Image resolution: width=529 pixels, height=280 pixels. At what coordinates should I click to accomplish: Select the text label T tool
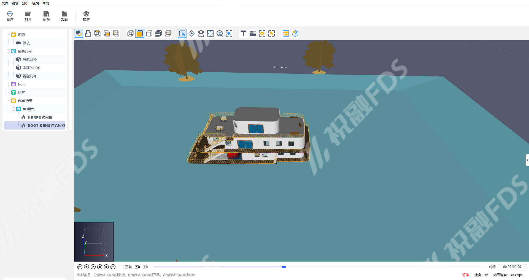click(x=243, y=34)
